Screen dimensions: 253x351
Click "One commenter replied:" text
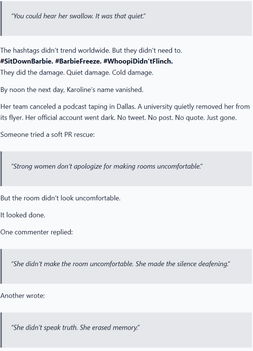point(37,232)
